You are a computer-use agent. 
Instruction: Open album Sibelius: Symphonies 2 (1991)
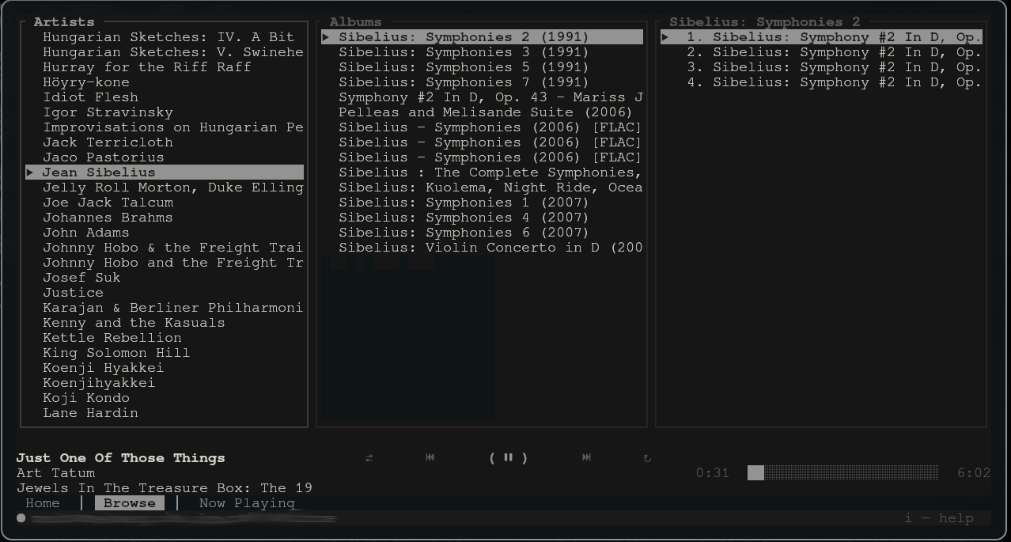pyautogui.click(x=483, y=37)
